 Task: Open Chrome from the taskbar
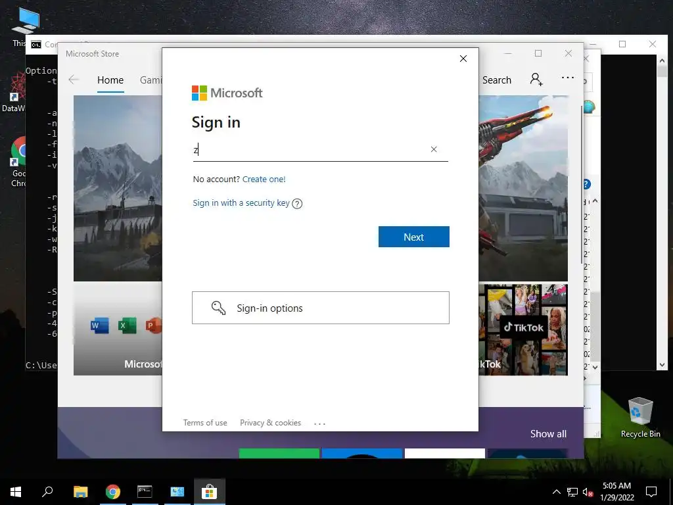pyautogui.click(x=113, y=492)
